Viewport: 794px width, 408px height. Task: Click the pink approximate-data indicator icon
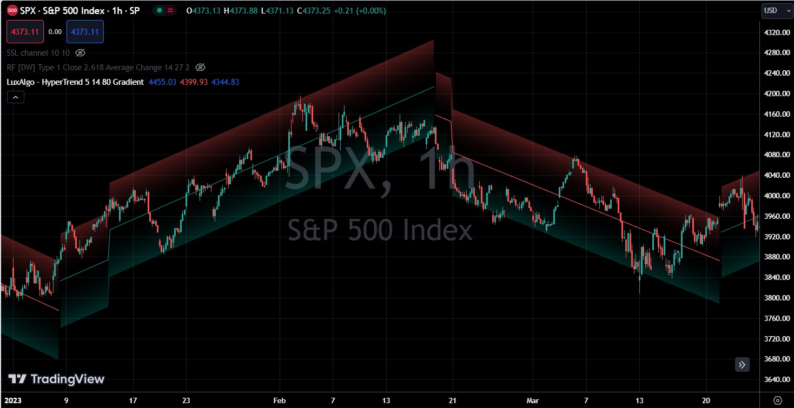pyautogui.click(x=171, y=10)
